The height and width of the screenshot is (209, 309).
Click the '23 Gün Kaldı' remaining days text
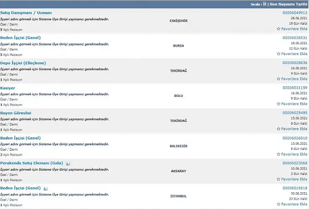(x=298, y=199)
